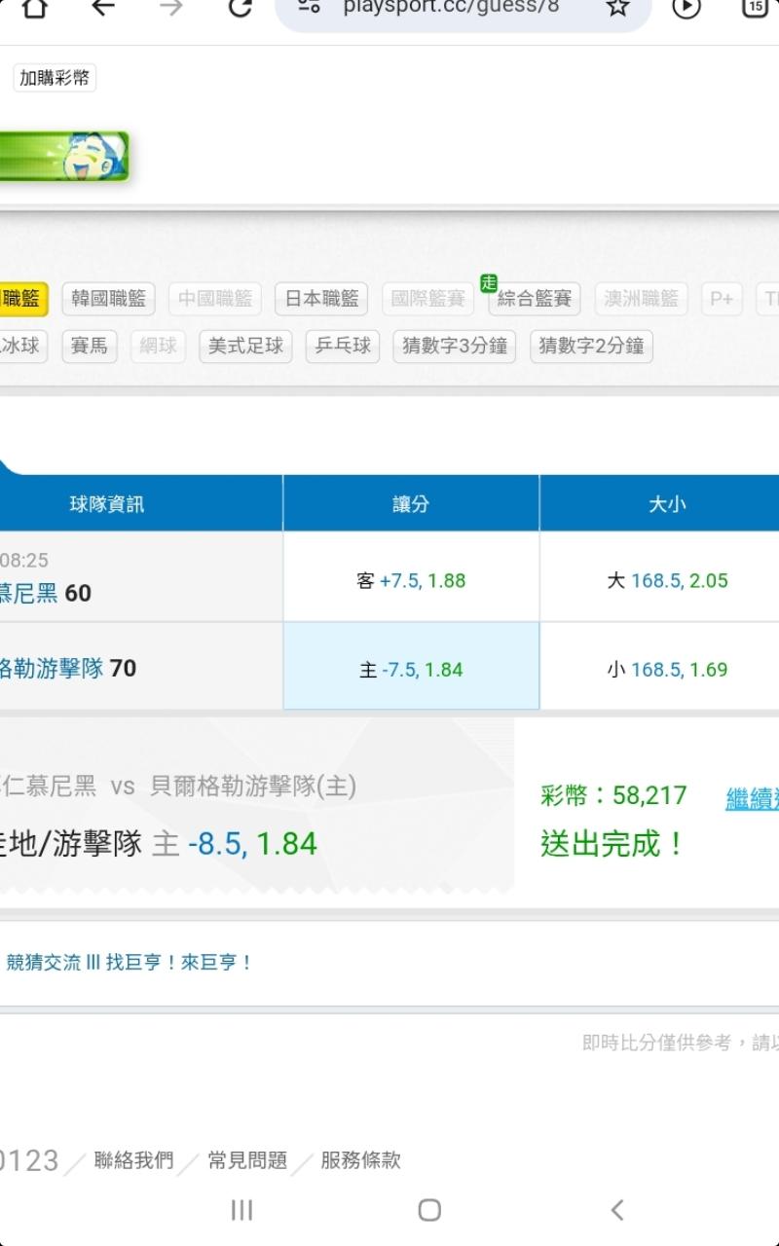Image resolution: width=779 pixels, height=1246 pixels.
Task: Switch to 韓國職籃 league tab
Action: click(108, 299)
